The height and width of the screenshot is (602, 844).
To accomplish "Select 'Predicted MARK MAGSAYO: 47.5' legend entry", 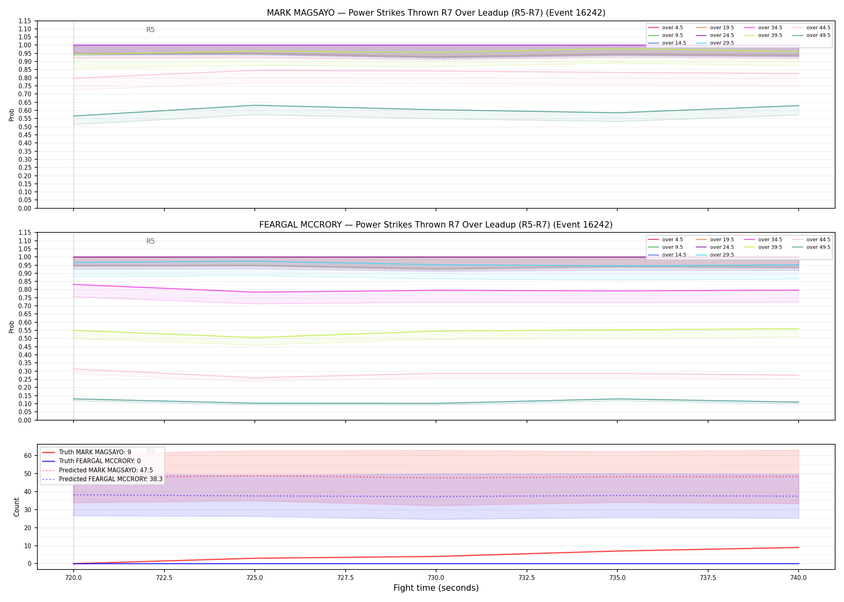I will (x=98, y=470).
